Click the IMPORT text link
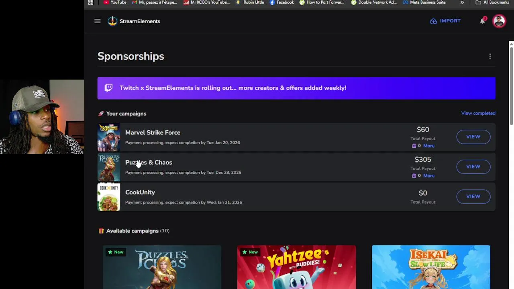The height and width of the screenshot is (289, 514). coord(450,21)
